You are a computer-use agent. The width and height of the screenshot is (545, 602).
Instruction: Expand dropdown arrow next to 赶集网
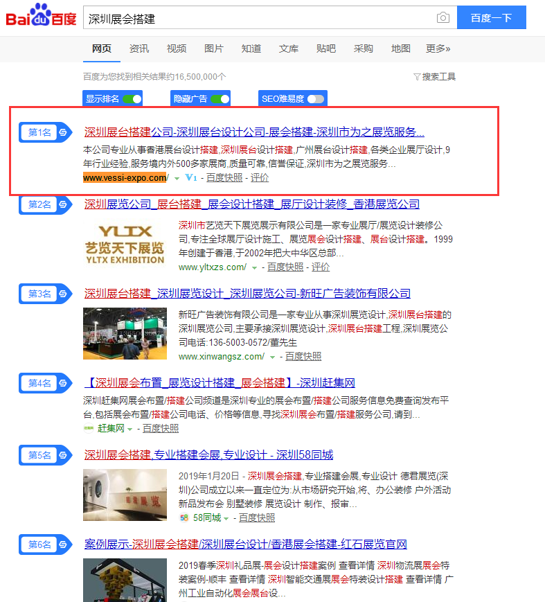[129, 430]
